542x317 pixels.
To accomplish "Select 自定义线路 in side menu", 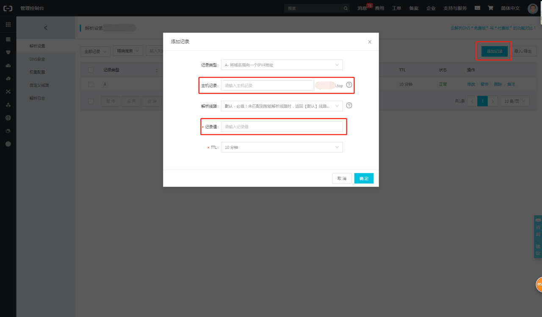I will pyautogui.click(x=39, y=85).
